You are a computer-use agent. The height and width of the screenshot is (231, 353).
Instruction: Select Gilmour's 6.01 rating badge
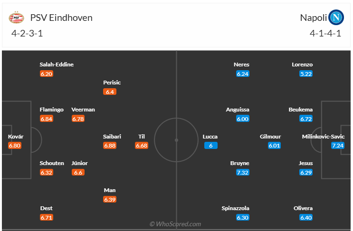pyautogui.click(x=275, y=146)
